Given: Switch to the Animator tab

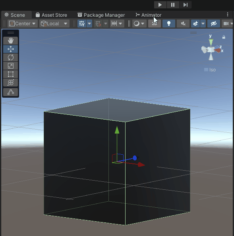Looking at the screenshot, I should pos(149,15).
